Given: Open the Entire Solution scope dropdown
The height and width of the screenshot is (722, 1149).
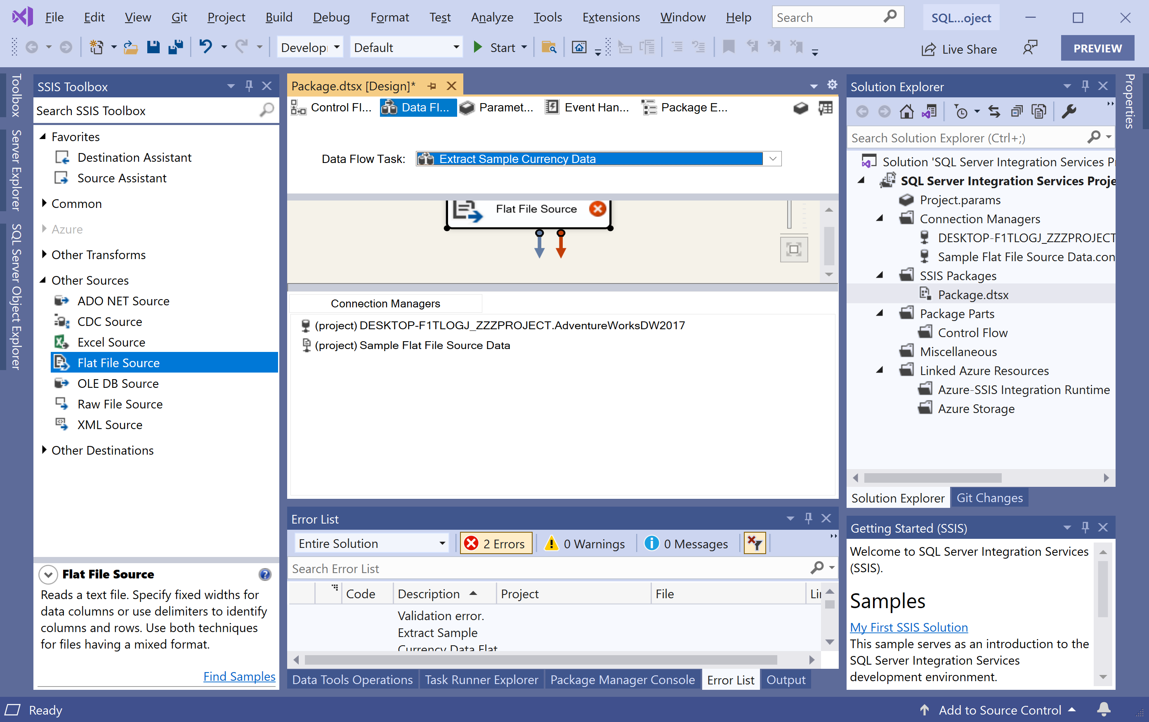Looking at the screenshot, I should [442, 543].
